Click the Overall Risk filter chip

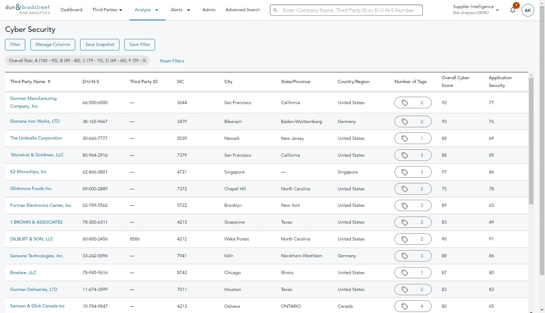tap(77, 61)
